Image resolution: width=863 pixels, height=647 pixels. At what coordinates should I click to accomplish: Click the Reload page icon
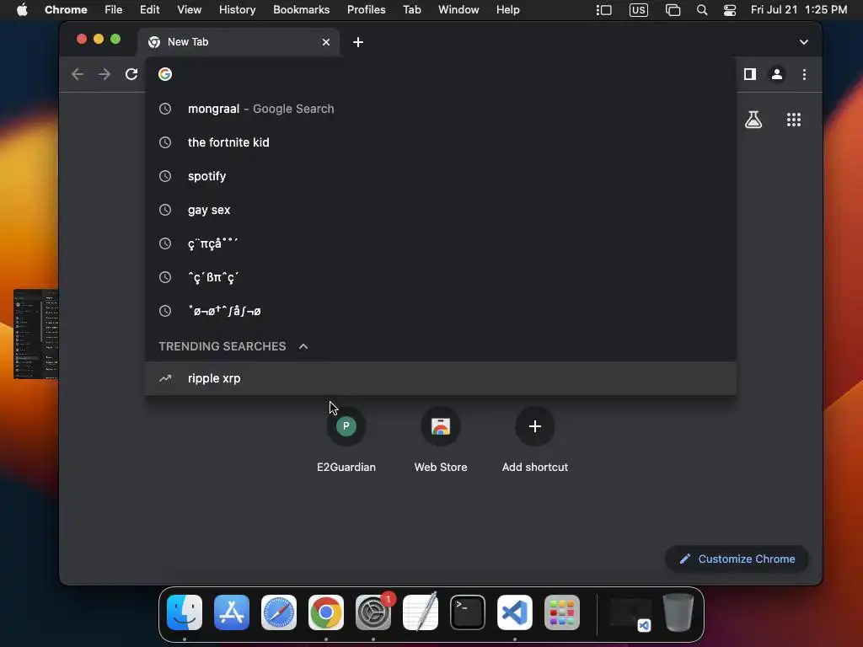131,74
